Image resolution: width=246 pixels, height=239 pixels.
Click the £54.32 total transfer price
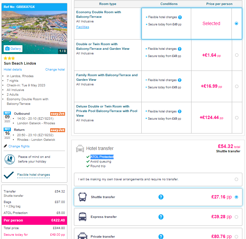229,146
